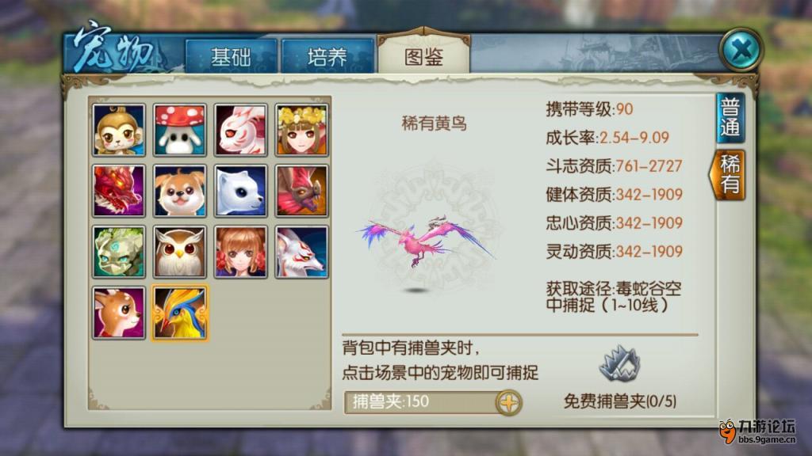Select the yellow bird pet icon
This screenshot has width=812, height=456.
click(x=180, y=313)
